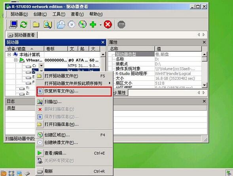Screen dimensions: 233x176
Task: Collapse the 本地计算机 tree node
Action: [9, 54]
